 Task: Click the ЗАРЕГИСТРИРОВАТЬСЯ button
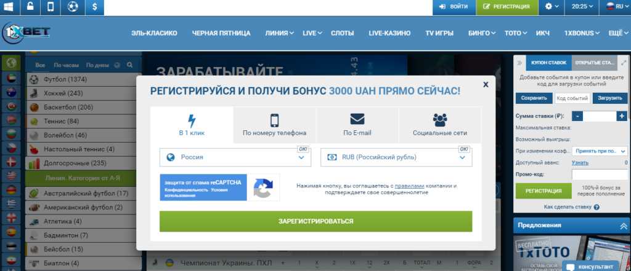coord(316,221)
